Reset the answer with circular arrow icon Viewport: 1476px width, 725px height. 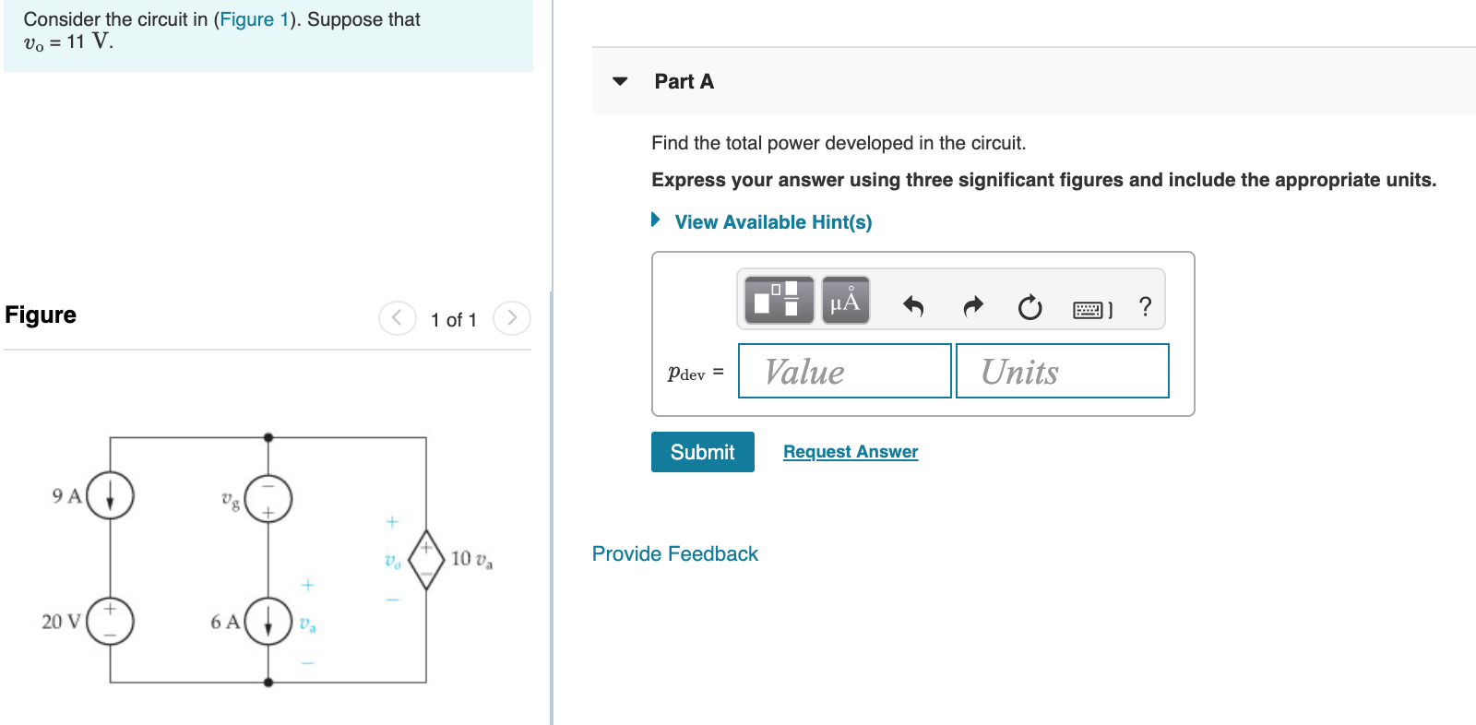[x=1030, y=306]
